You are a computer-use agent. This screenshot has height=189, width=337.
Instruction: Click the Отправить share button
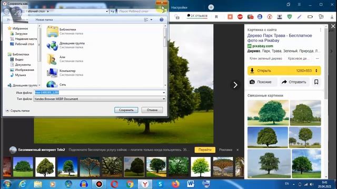(294, 82)
